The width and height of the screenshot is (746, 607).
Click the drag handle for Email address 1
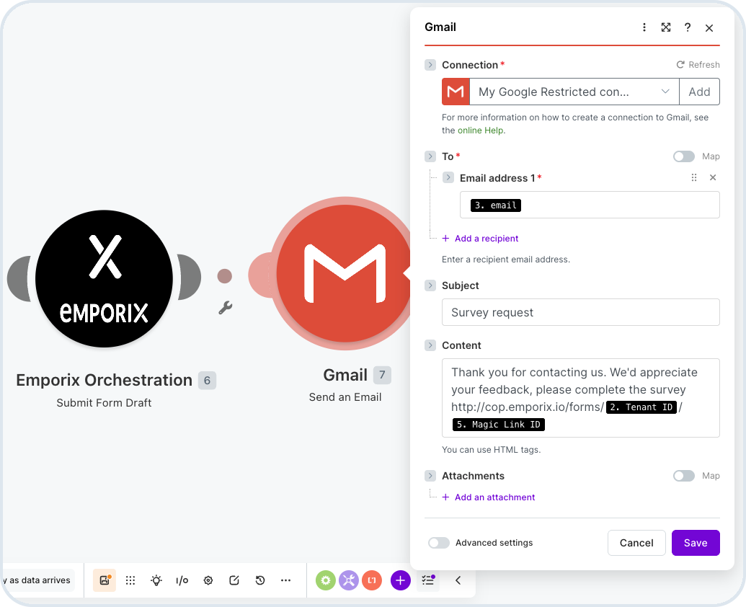[694, 177]
